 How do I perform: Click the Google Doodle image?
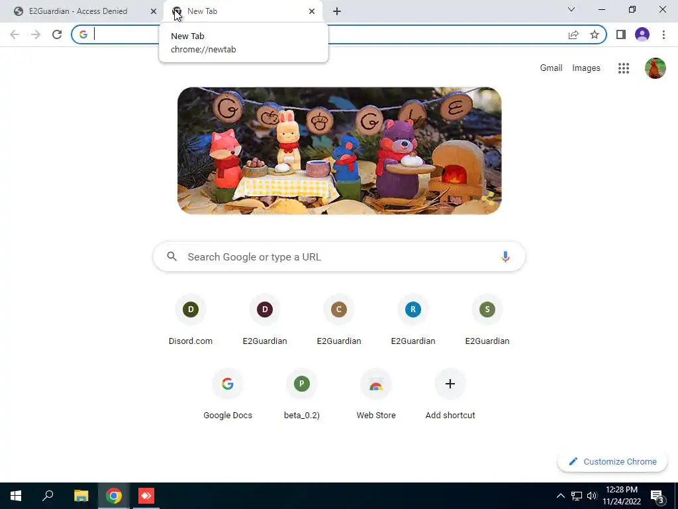[x=340, y=150]
